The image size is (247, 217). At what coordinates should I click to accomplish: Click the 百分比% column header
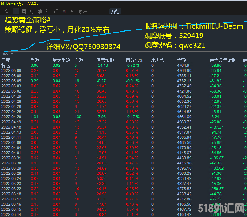pos(134,60)
